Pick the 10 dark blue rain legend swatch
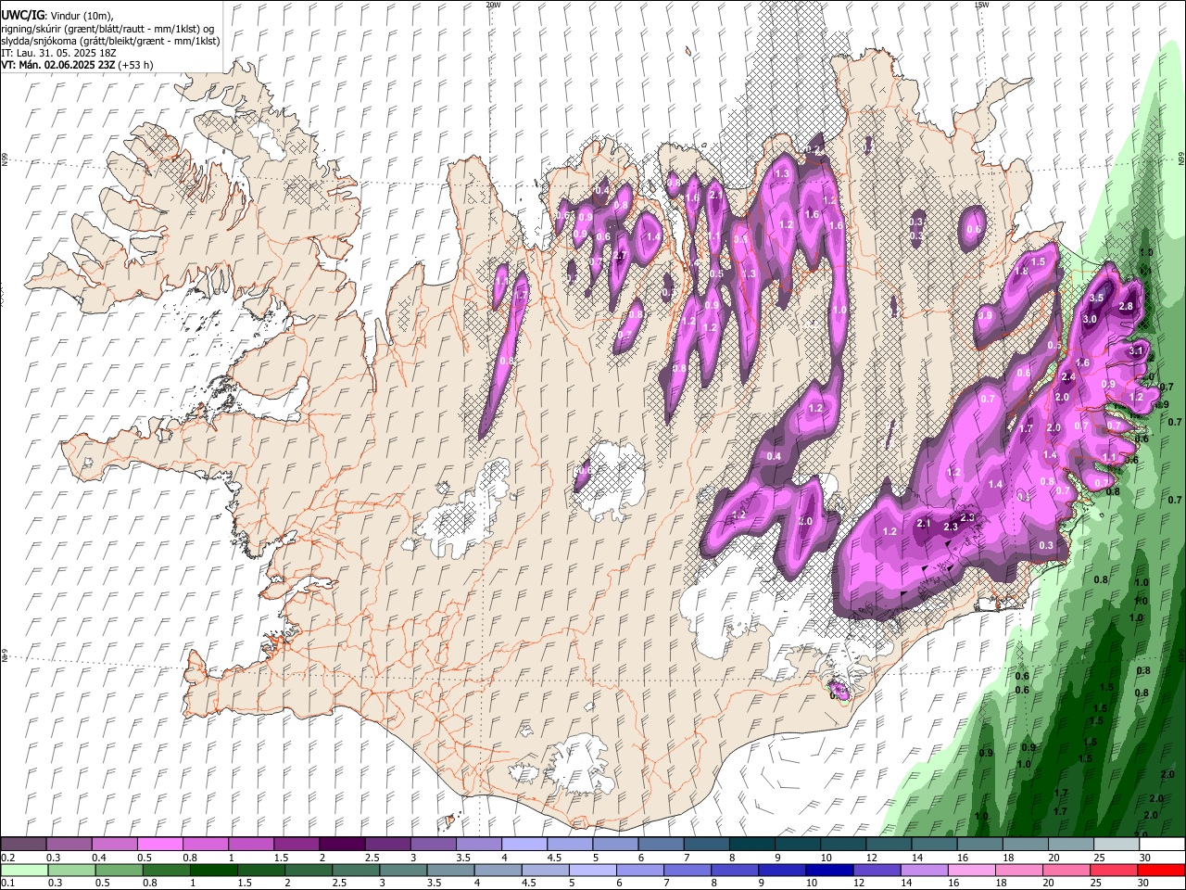The image size is (1186, 890). click(828, 871)
